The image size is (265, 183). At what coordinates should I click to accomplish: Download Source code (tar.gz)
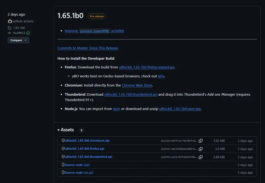point(79,172)
